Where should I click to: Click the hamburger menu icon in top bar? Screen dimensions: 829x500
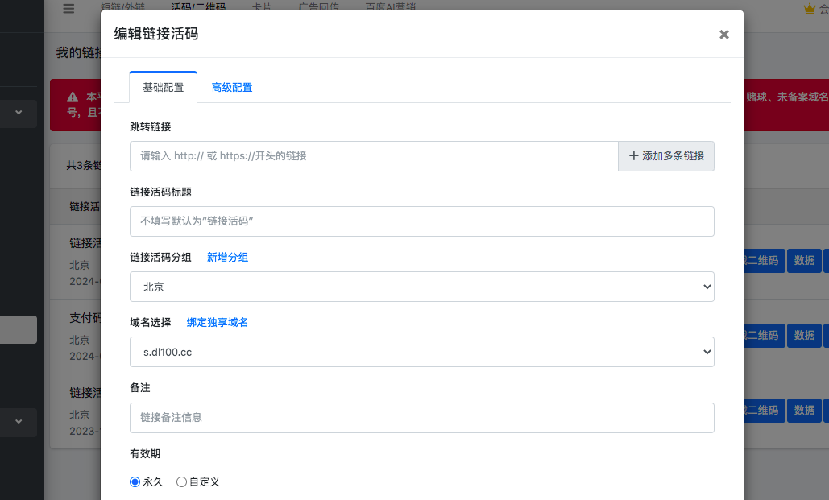[x=68, y=8]
